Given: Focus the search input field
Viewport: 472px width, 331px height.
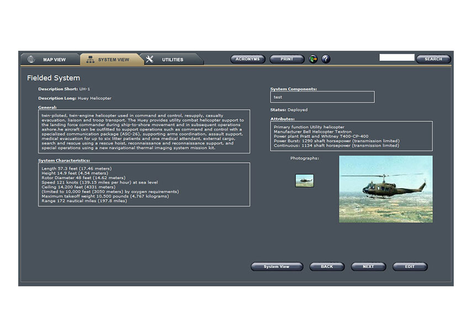Looking at the screenshot, I should click(397, 57).
